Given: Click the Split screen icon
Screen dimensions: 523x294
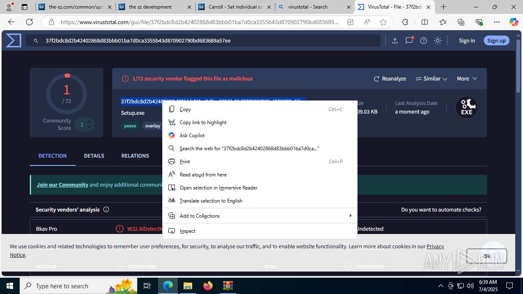Looking at the screenshot, I should [x=425, y=22].
